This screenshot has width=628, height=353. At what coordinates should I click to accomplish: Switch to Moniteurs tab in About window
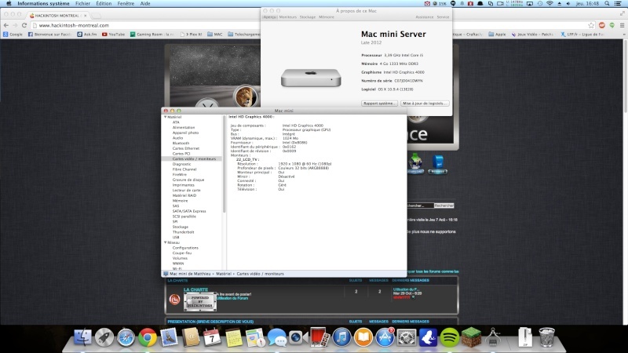(287, 17)
